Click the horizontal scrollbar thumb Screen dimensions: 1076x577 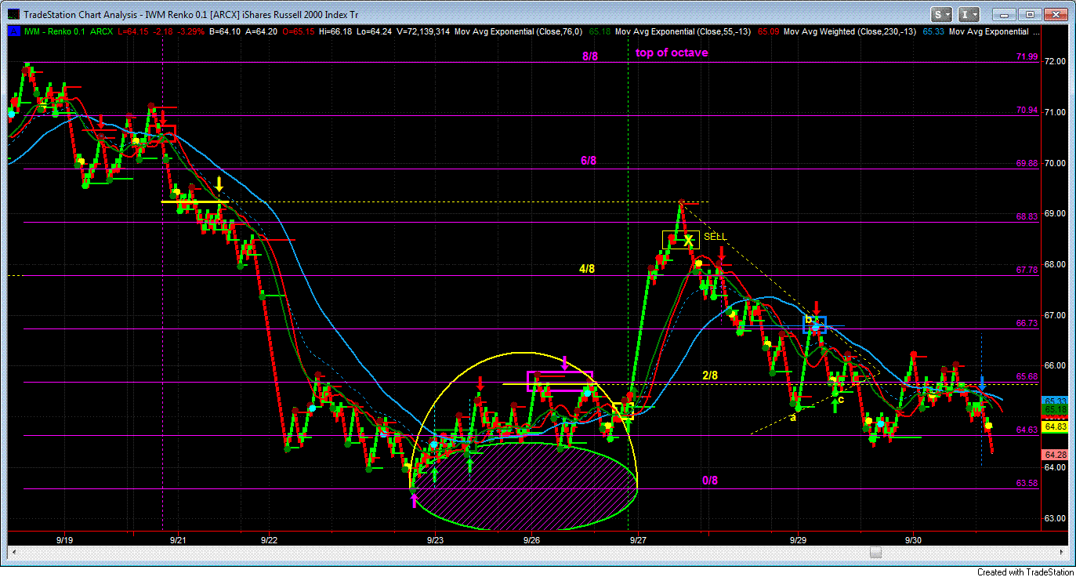click(x=877, y=553)
